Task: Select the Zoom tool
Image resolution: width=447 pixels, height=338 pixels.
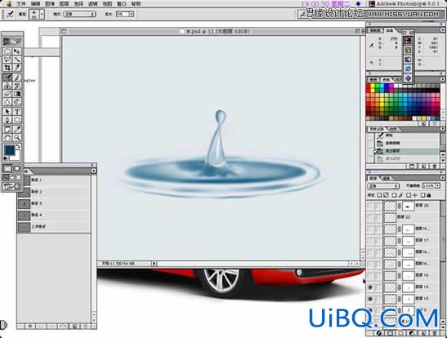Action: click(17, 138)
